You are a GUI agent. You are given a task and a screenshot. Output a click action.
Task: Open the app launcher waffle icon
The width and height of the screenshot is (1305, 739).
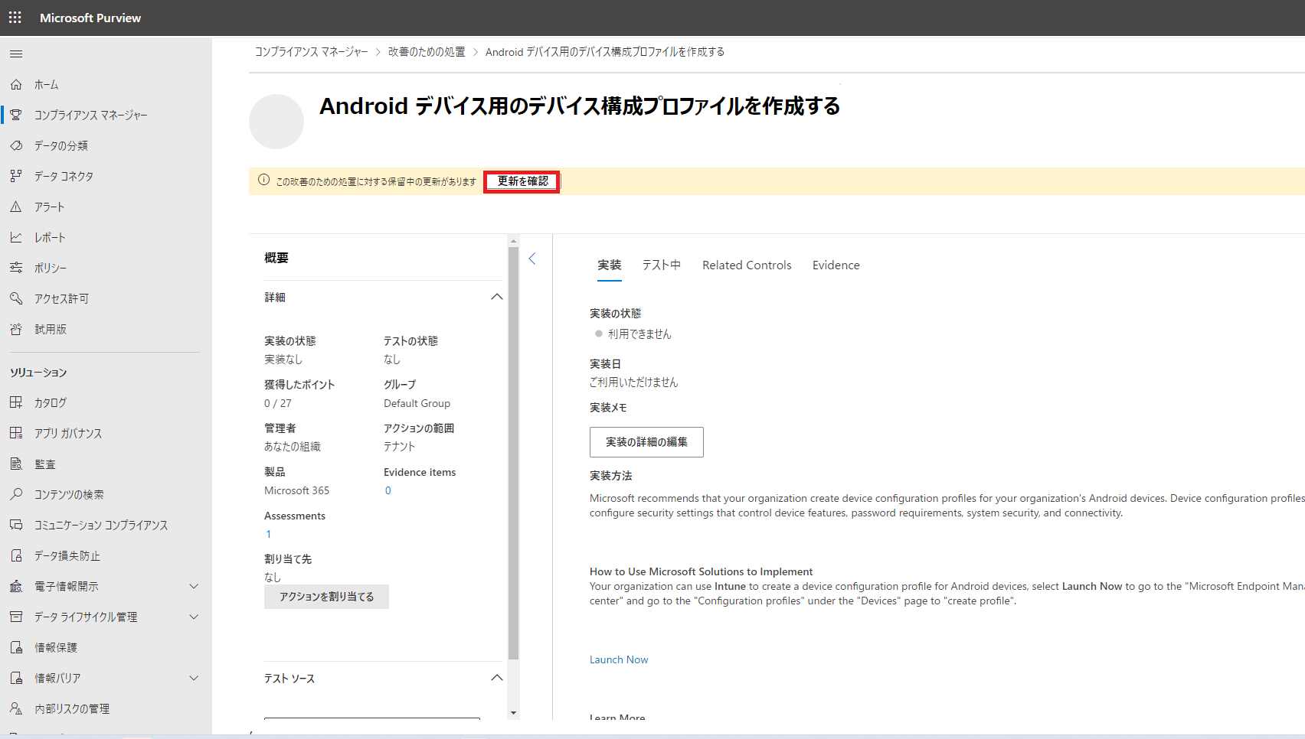click(15, 17)
